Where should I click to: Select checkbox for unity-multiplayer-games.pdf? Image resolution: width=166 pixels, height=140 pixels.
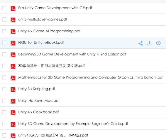coord(4,20)
